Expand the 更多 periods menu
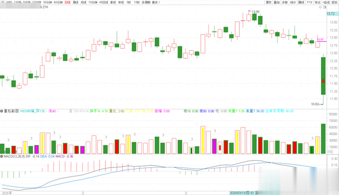The height and width of the screenshot is (195, 339). tap(156, 2)
